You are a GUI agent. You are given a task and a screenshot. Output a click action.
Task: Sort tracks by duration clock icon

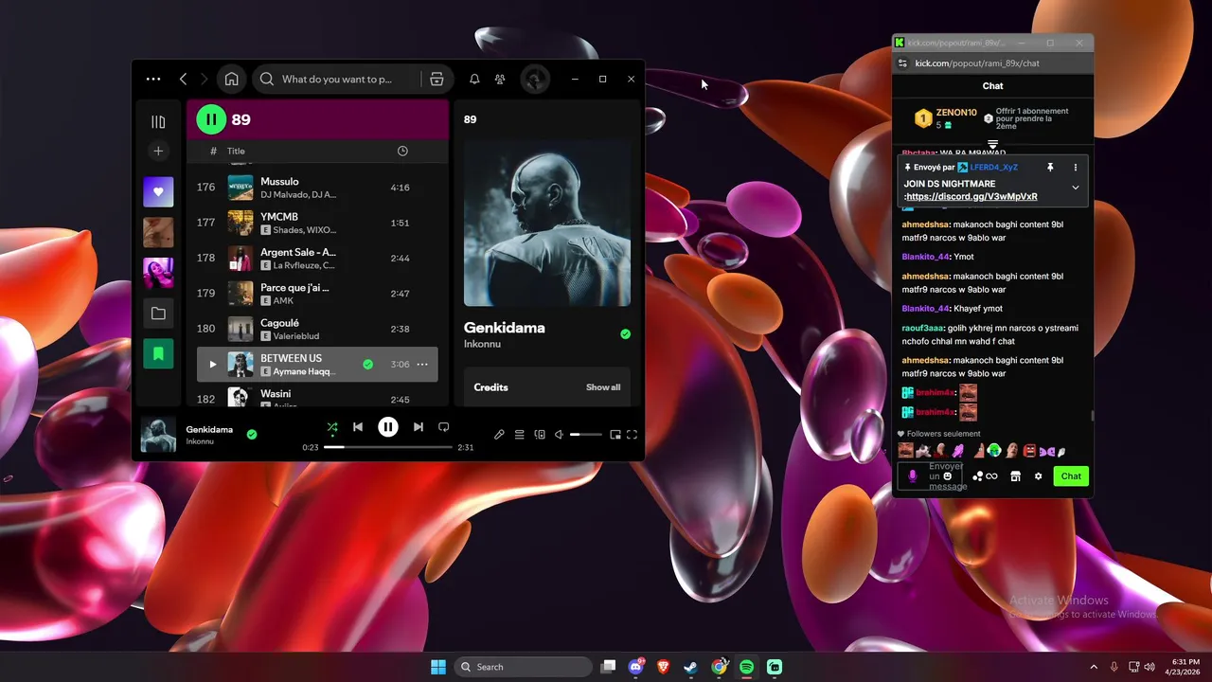pyautogui.click(x=402, y=151)
